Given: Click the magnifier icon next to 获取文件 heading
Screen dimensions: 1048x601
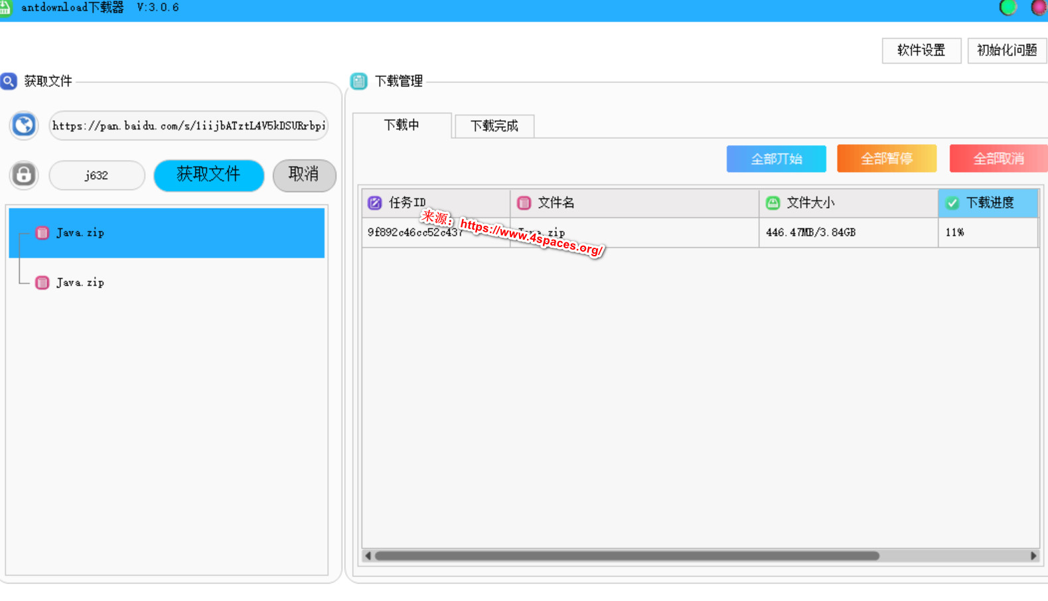Looking at the screenshot, I should click(9, 81).
